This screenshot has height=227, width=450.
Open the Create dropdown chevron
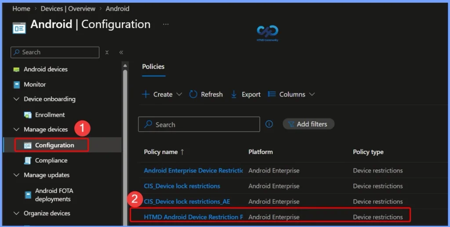coord(179,94)
